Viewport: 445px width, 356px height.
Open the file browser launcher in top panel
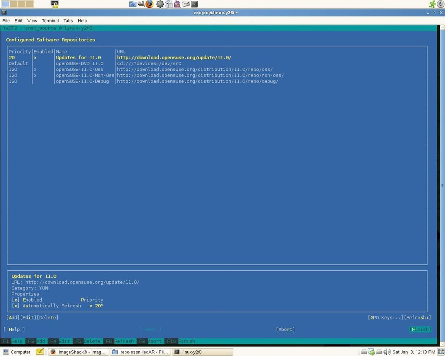(x=133, y=4)
